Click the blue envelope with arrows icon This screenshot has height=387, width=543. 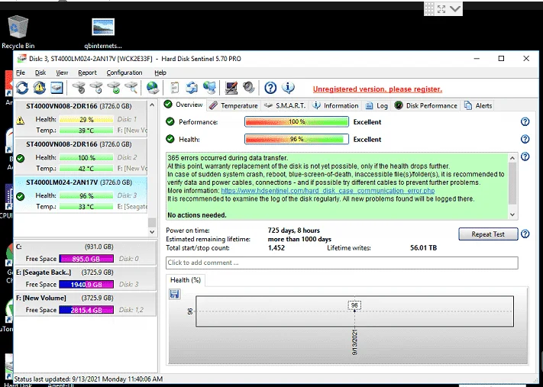tap(192, 88)
